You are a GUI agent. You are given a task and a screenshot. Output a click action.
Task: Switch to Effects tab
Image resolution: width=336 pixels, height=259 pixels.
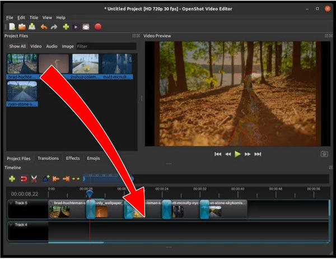pyautogui.click(x=73, y=158)
